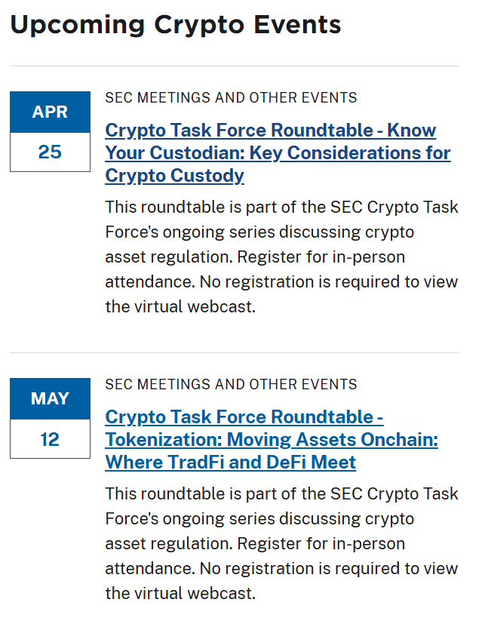Click the divider line below the heading
Viewport: 488px width, 630px height.
pyautogui.click(x=234, y=66)
